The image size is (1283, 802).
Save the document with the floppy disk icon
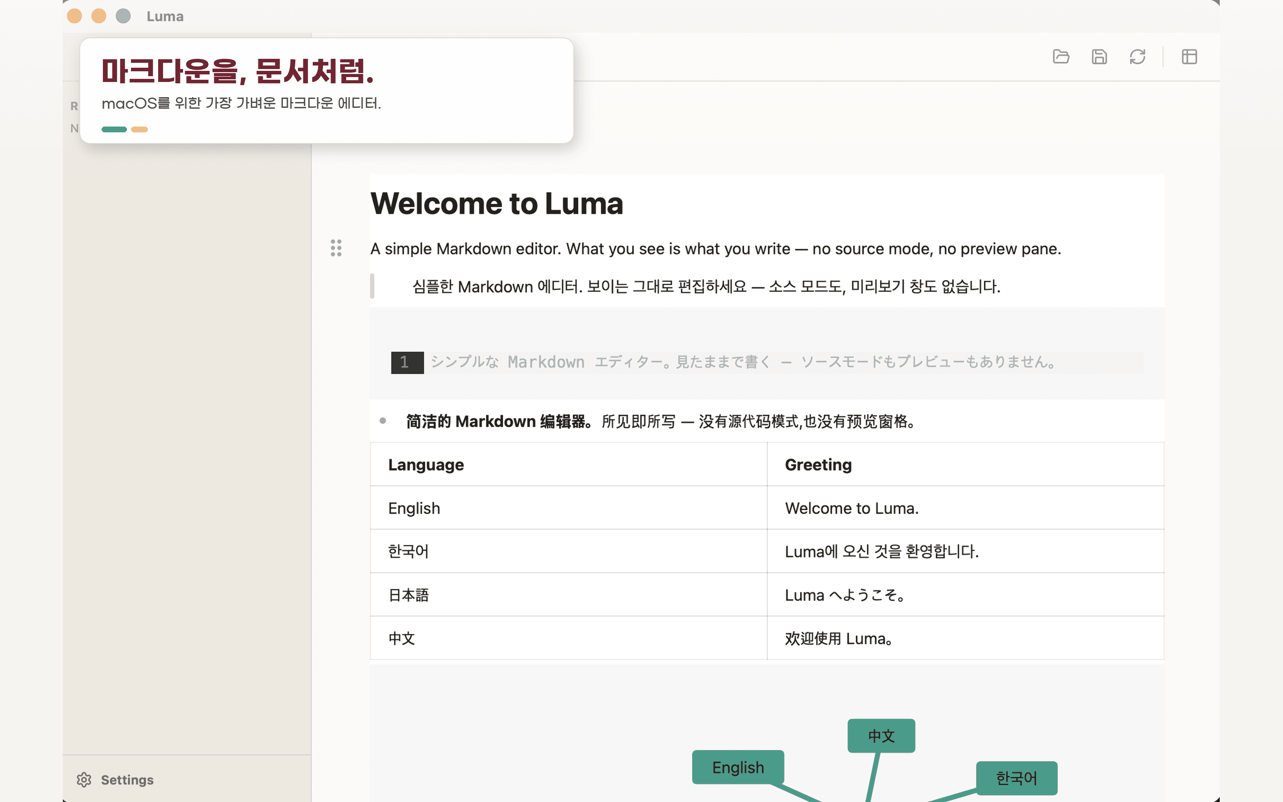point(1099,57)
